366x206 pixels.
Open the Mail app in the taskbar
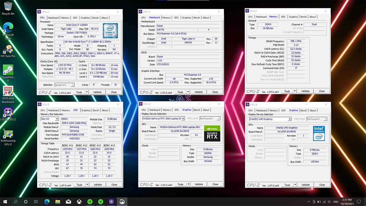pyautogui.click(x=68, y=202)
